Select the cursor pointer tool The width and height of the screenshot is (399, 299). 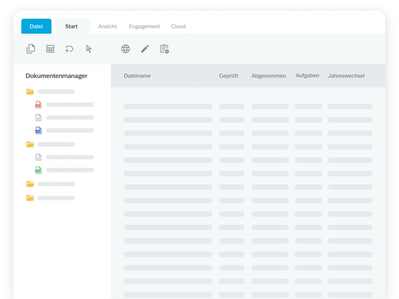pos(89,49)
